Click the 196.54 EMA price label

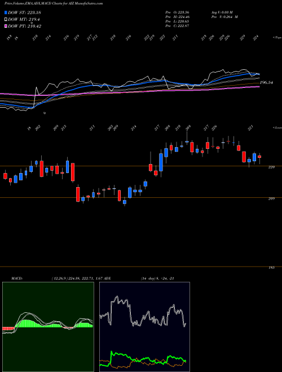(x=266, y=82)
